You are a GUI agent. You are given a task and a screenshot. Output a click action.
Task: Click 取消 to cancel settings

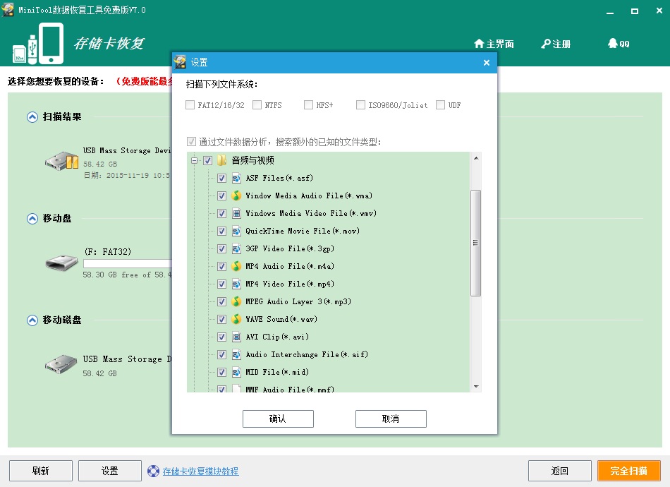click(x=391, y=419)
